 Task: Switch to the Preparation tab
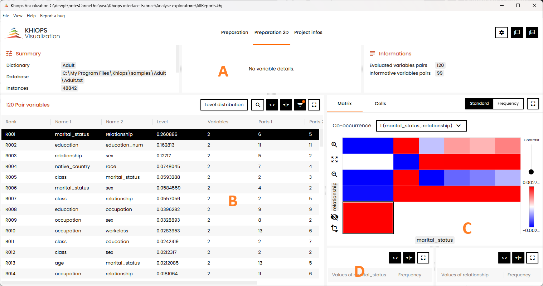234,33
